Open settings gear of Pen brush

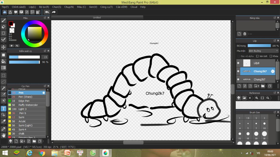(x=43, y=93)
